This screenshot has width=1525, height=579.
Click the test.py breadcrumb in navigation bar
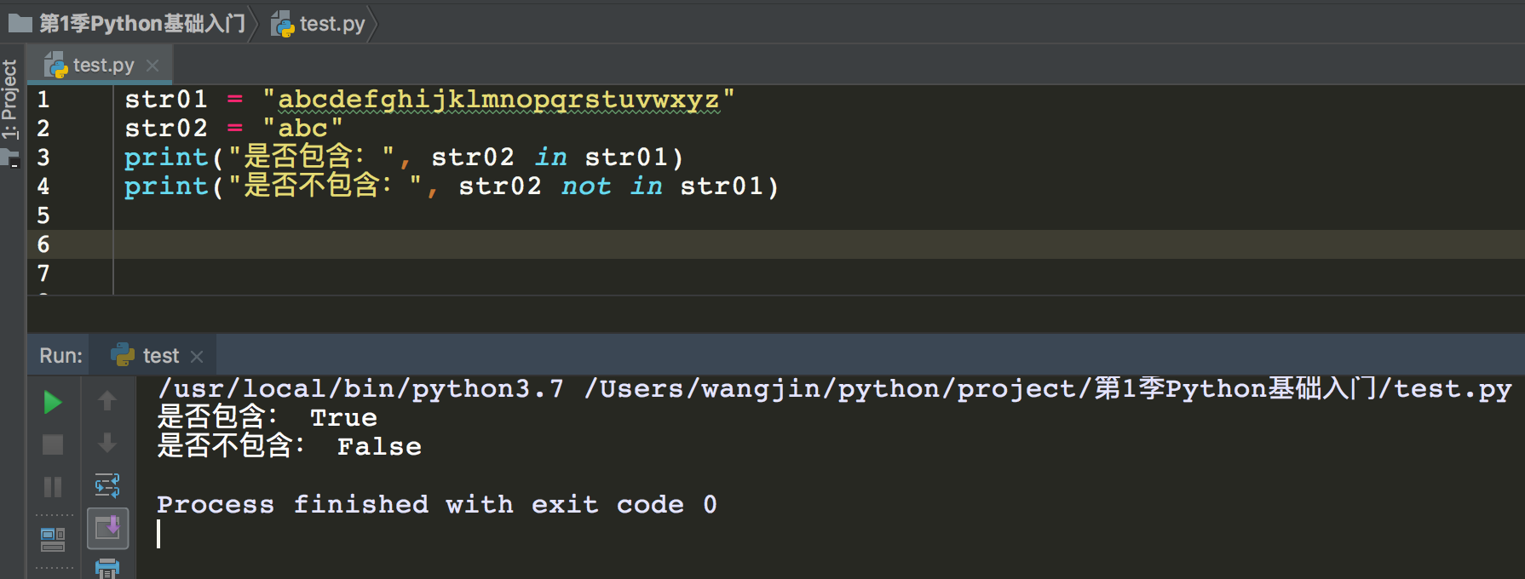[331, 24]
